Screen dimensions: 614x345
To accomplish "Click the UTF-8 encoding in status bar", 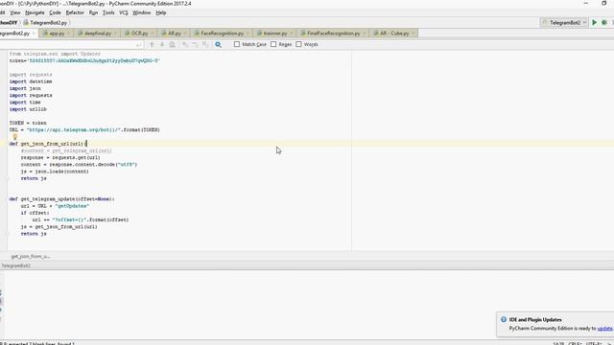I will click(x=593, y=343).
